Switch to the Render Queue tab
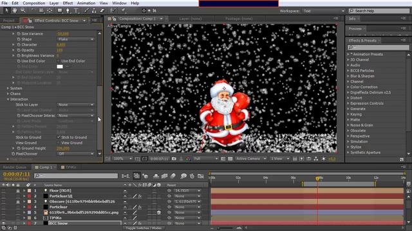412x231 pixels. (15, 167)
